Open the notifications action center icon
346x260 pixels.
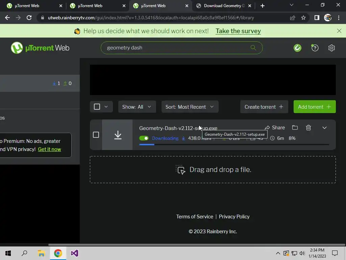pyautogui.click(x=335, y=253)
